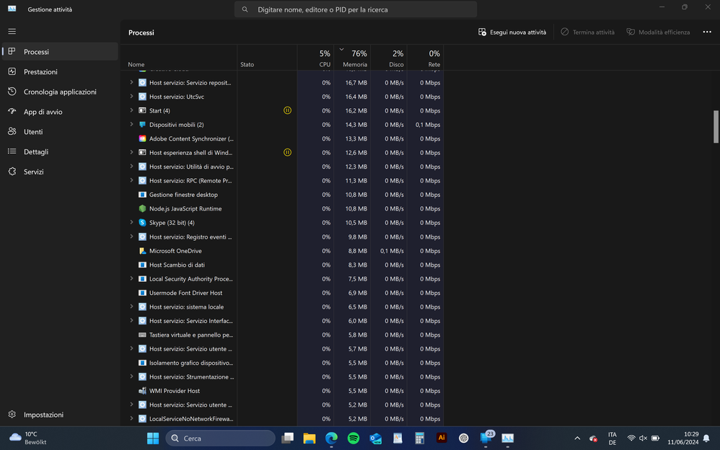This screenshot has height=450, width=720.
Task: Open the Dettagli page
Action: point(60,151)
